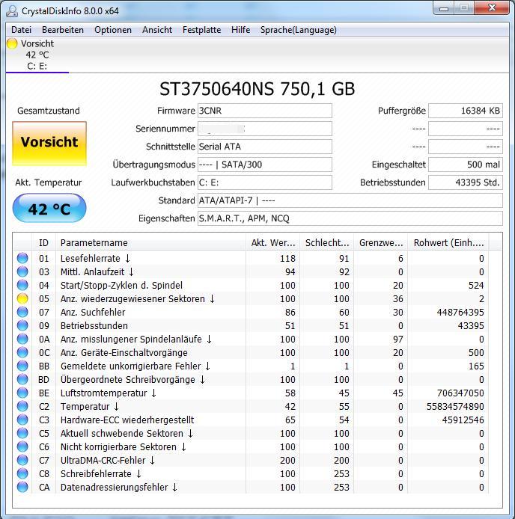Click the Standard field ATA/ATAPI-7
515x519 pixels.
click(x=350, y=200)
